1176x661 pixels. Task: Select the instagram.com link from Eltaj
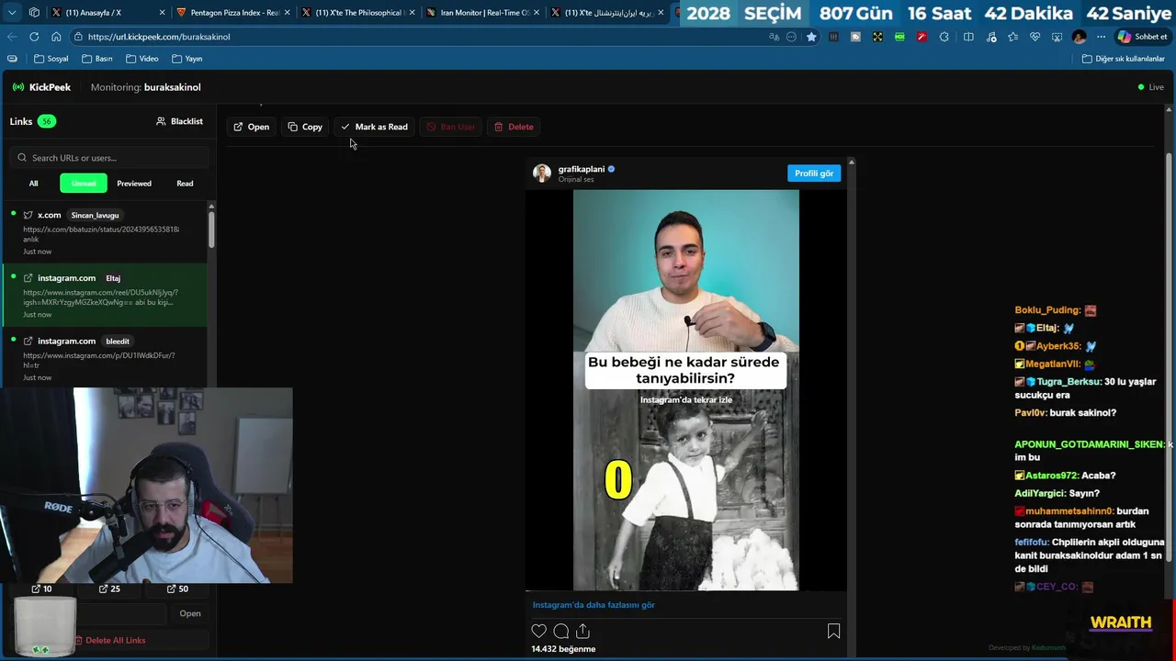click(105, 296)
